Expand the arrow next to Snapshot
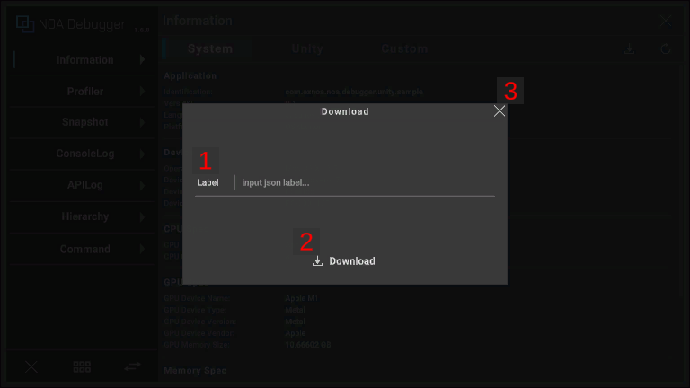The image size is (690, 388). coord(142,122)
